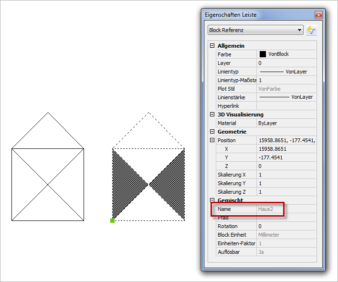Click the green grip point of selected block
This screenshot has height=282, width=338.
112,220
